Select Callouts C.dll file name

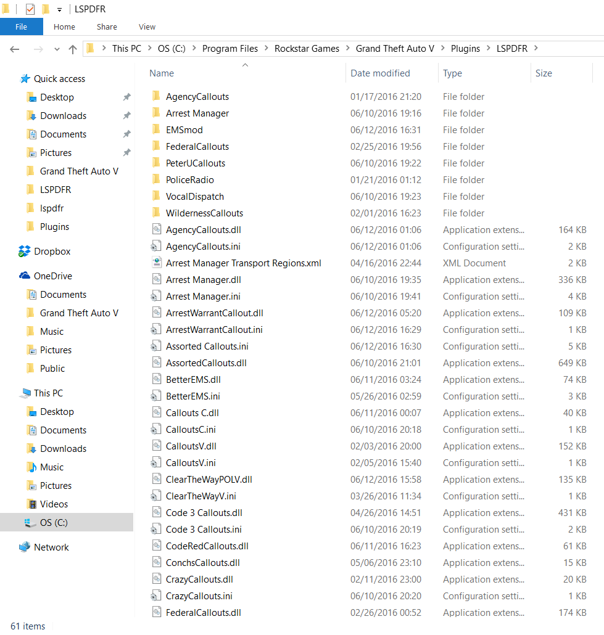pyautogui.click(x=192, y=413)
